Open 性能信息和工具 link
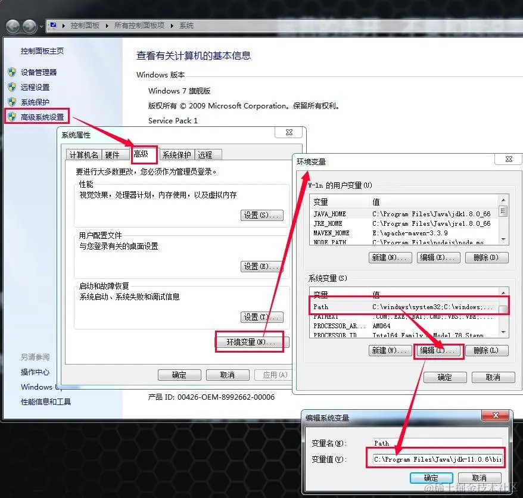Image resolution: width=523 pixels, height=498 pixels. pos(46,401)
